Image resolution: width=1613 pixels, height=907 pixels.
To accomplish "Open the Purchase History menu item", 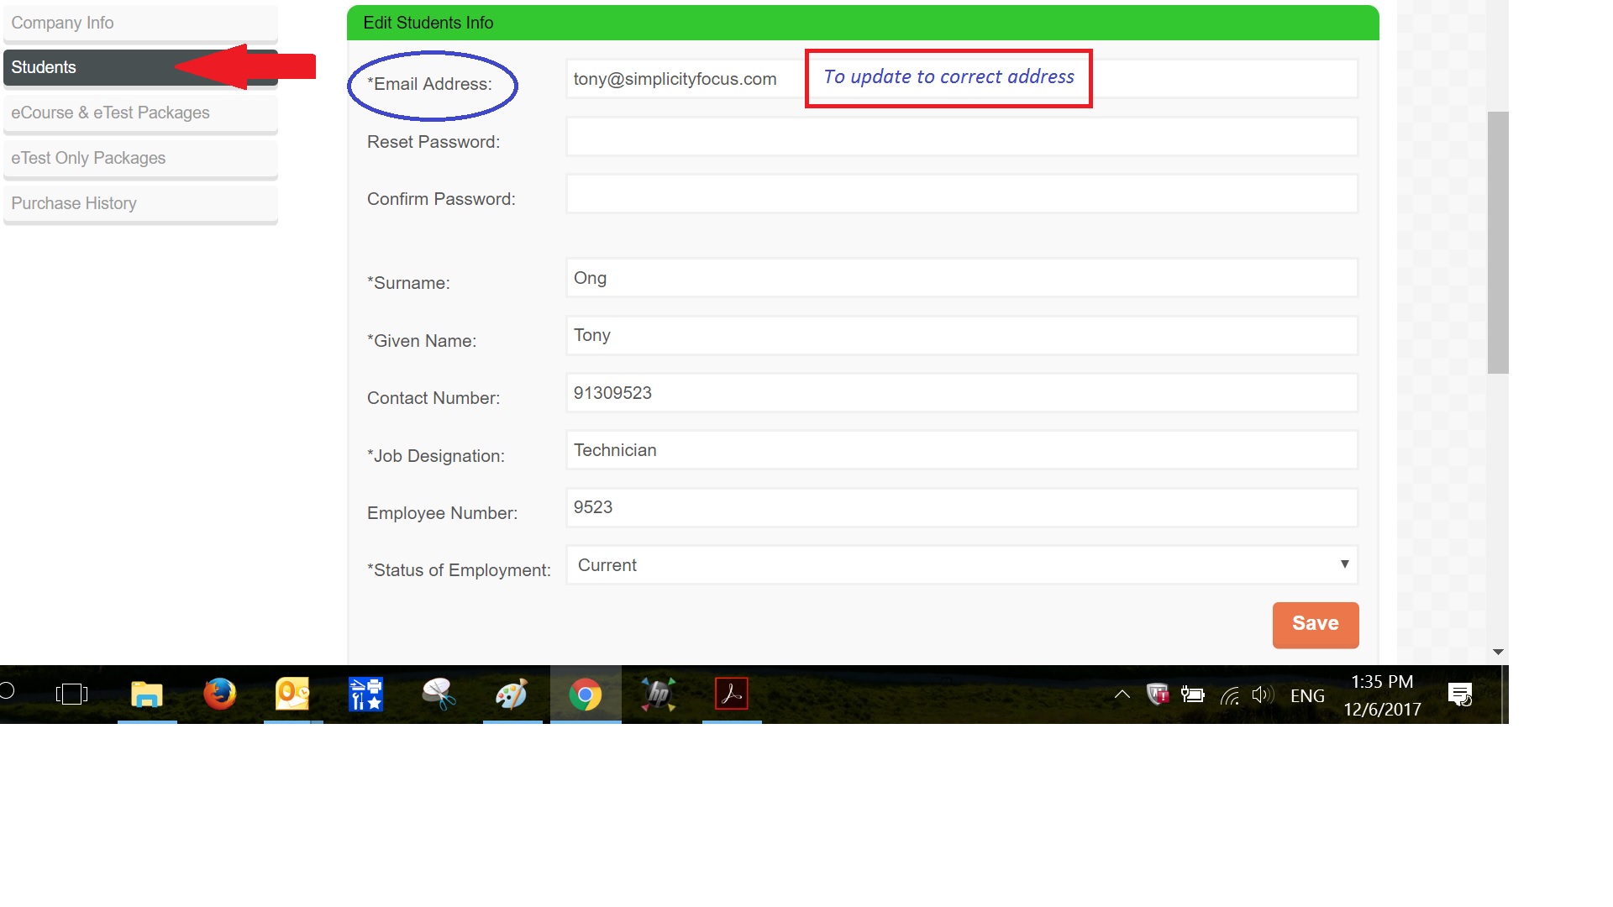I will [140, 204].
